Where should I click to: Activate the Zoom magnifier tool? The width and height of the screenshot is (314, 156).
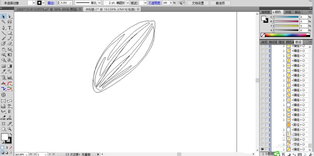pyautogui.click(x=9, y=129)
